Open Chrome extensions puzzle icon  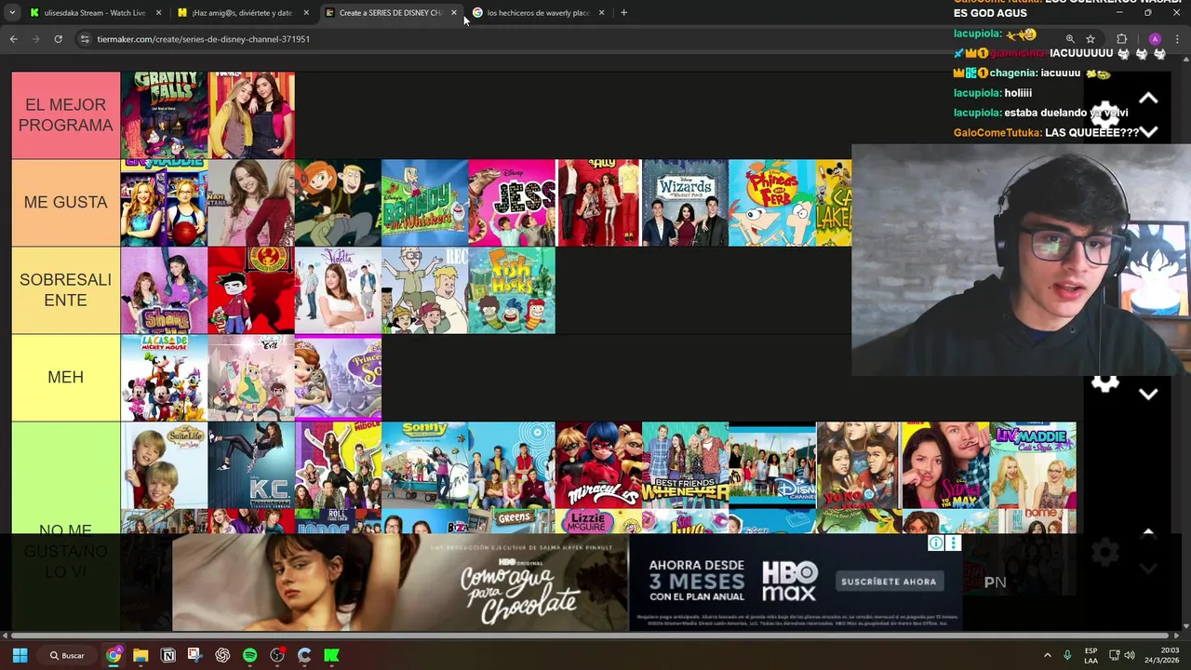pos(1122,39)
